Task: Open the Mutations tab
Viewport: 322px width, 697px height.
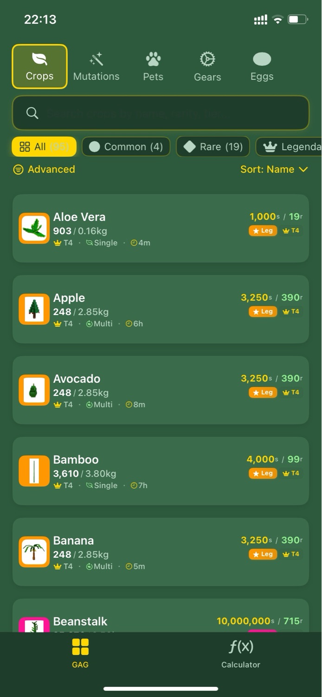Action: (96, 67)
